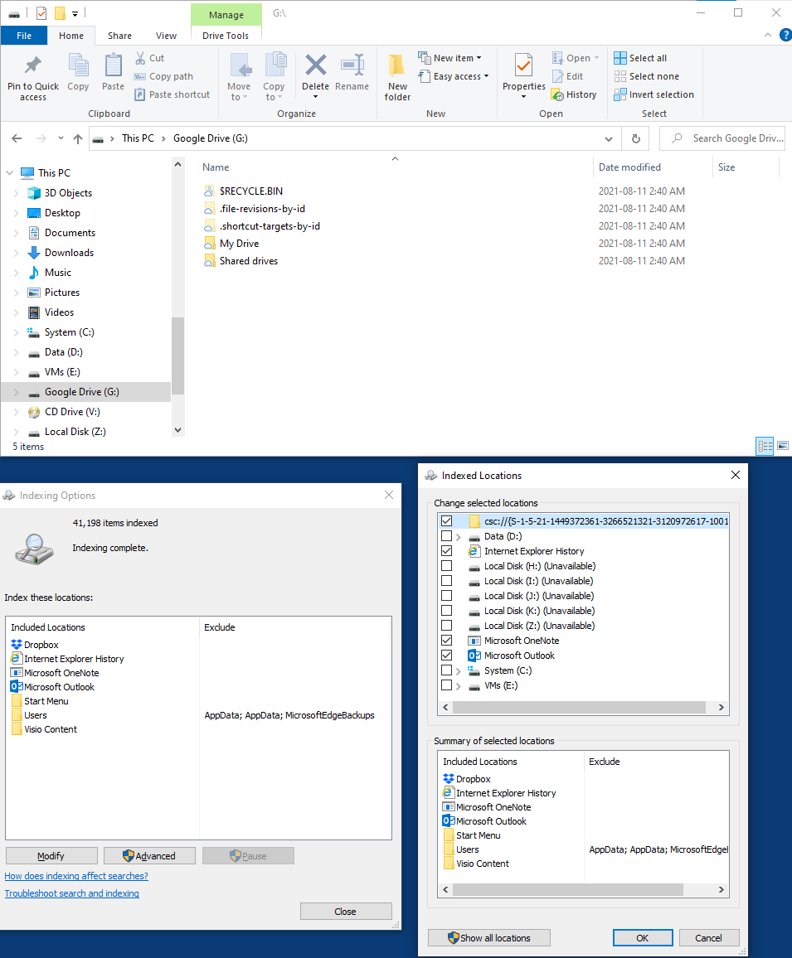Screen dimensions: 792x958
Task: Click Show all locations button
Action: coord(489,938)
